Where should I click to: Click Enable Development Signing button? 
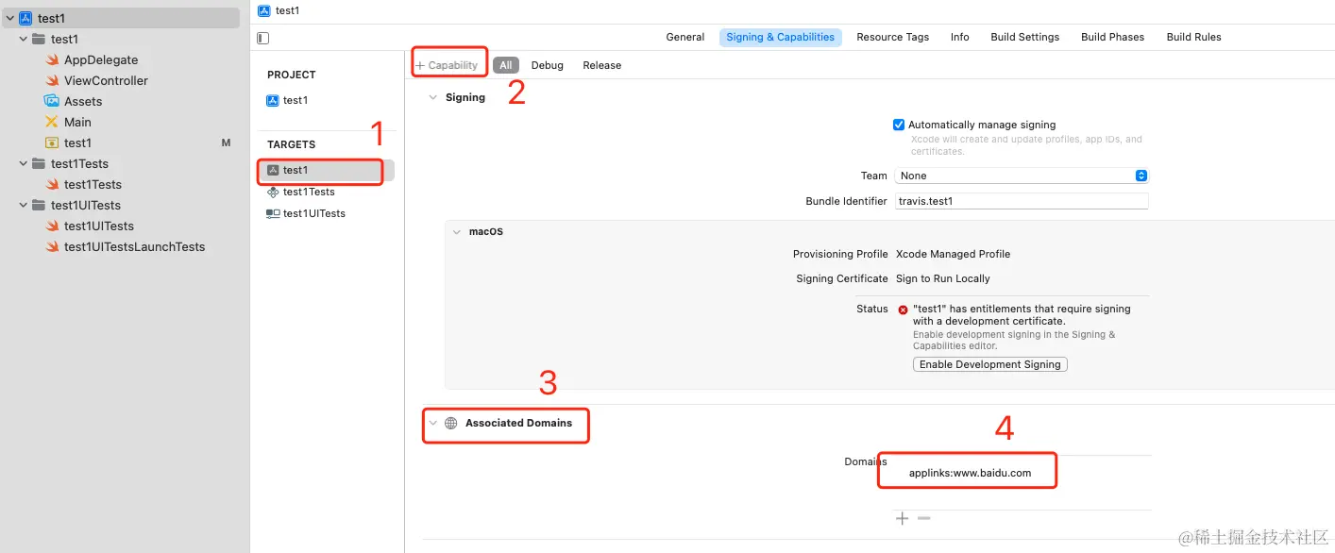coord(989,364)
